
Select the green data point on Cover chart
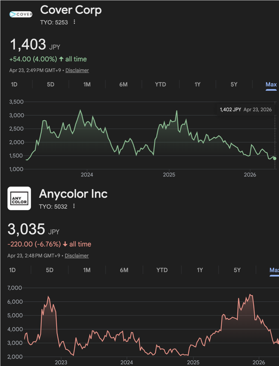click(x=275, y=158)
